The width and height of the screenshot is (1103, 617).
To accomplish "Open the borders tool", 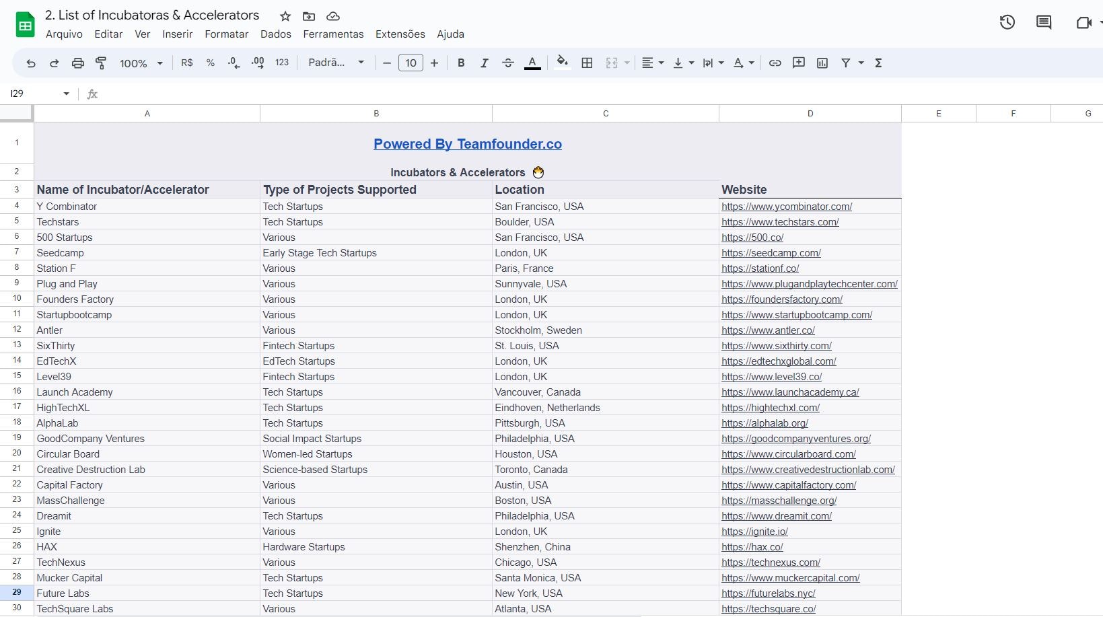I will (x=587, y=63).
